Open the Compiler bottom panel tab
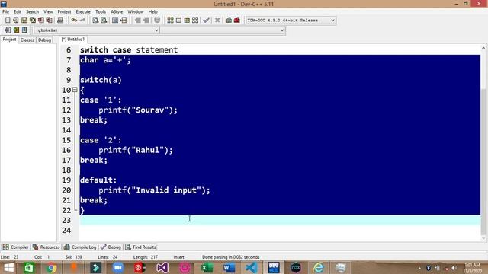The width and height of the screenshot is (488, 274). pos(15,247)
